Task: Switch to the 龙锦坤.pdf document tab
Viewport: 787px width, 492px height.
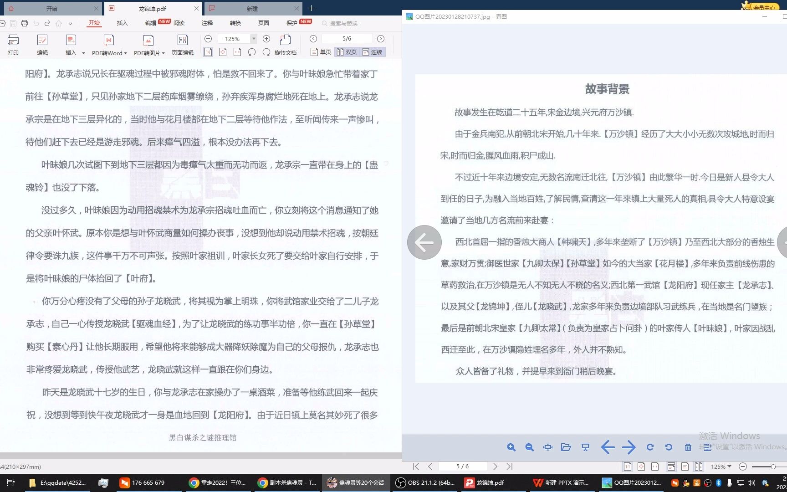Action: [x=153, y=9]
